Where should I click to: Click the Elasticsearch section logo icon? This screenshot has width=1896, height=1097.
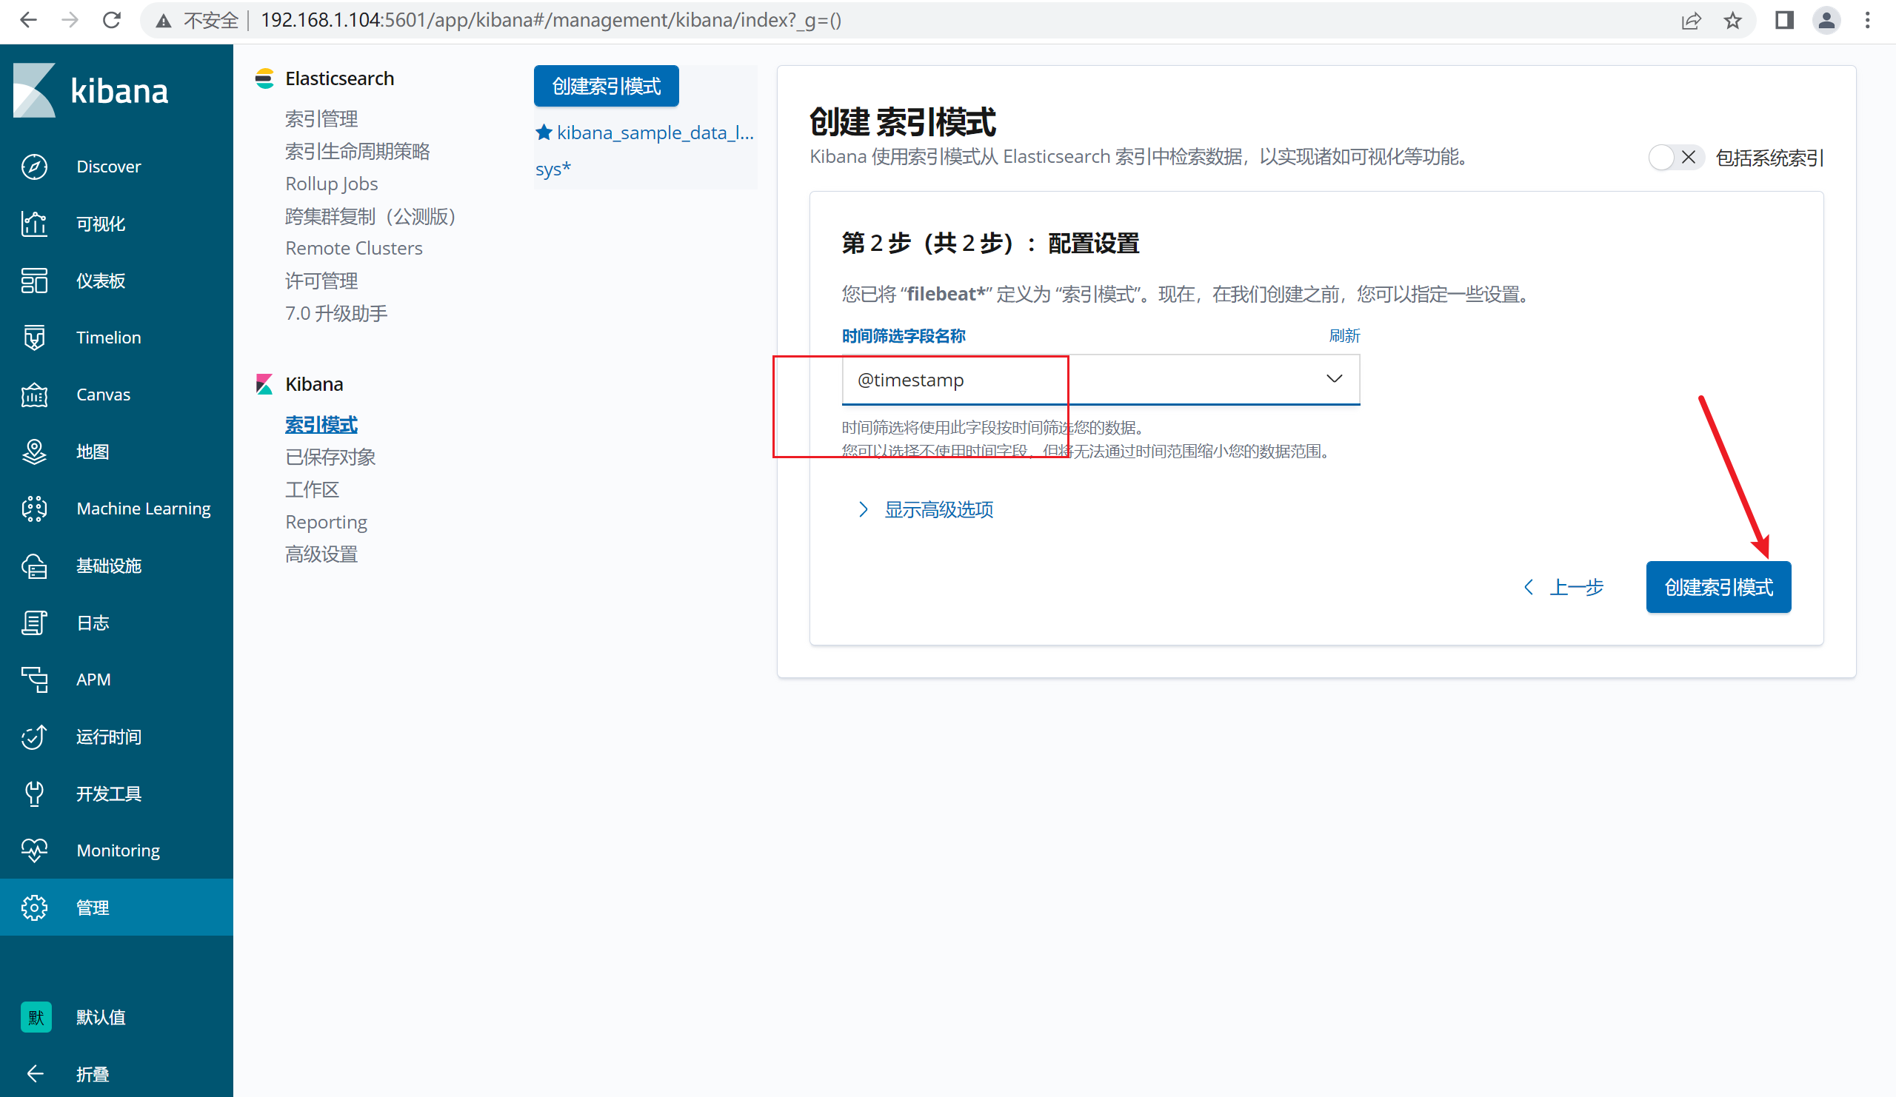pyautogui.click(x=264, y=78)
